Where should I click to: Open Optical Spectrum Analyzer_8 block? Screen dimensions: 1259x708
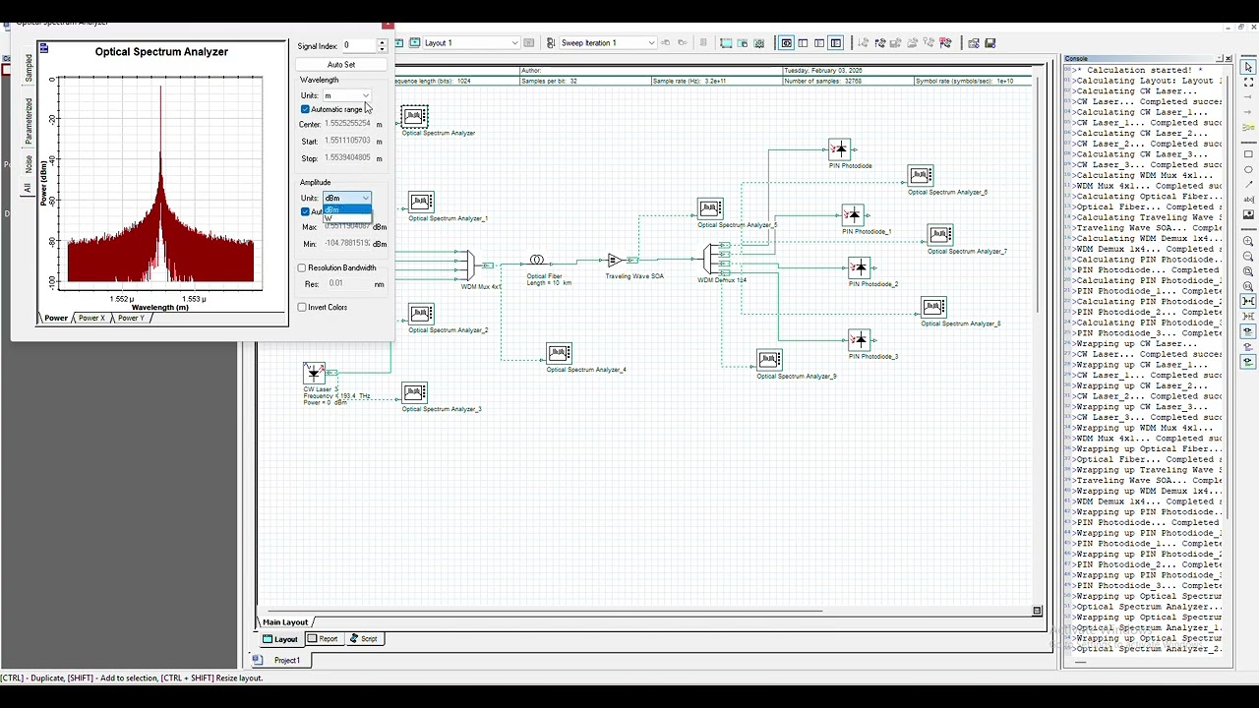pos(933,308)
